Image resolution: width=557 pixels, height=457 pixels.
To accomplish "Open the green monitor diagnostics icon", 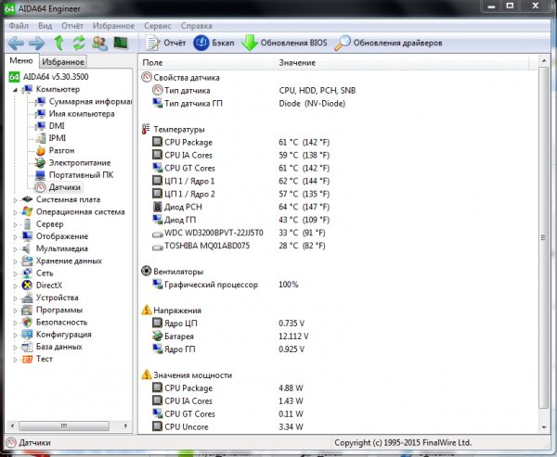I will click(x=121, y=43).
